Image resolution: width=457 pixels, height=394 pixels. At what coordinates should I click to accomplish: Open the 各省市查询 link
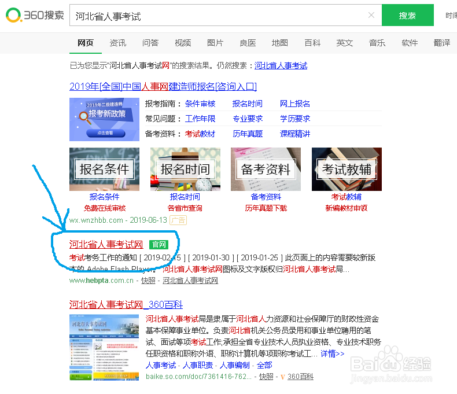pyautogui.click(x=185, y=208)
